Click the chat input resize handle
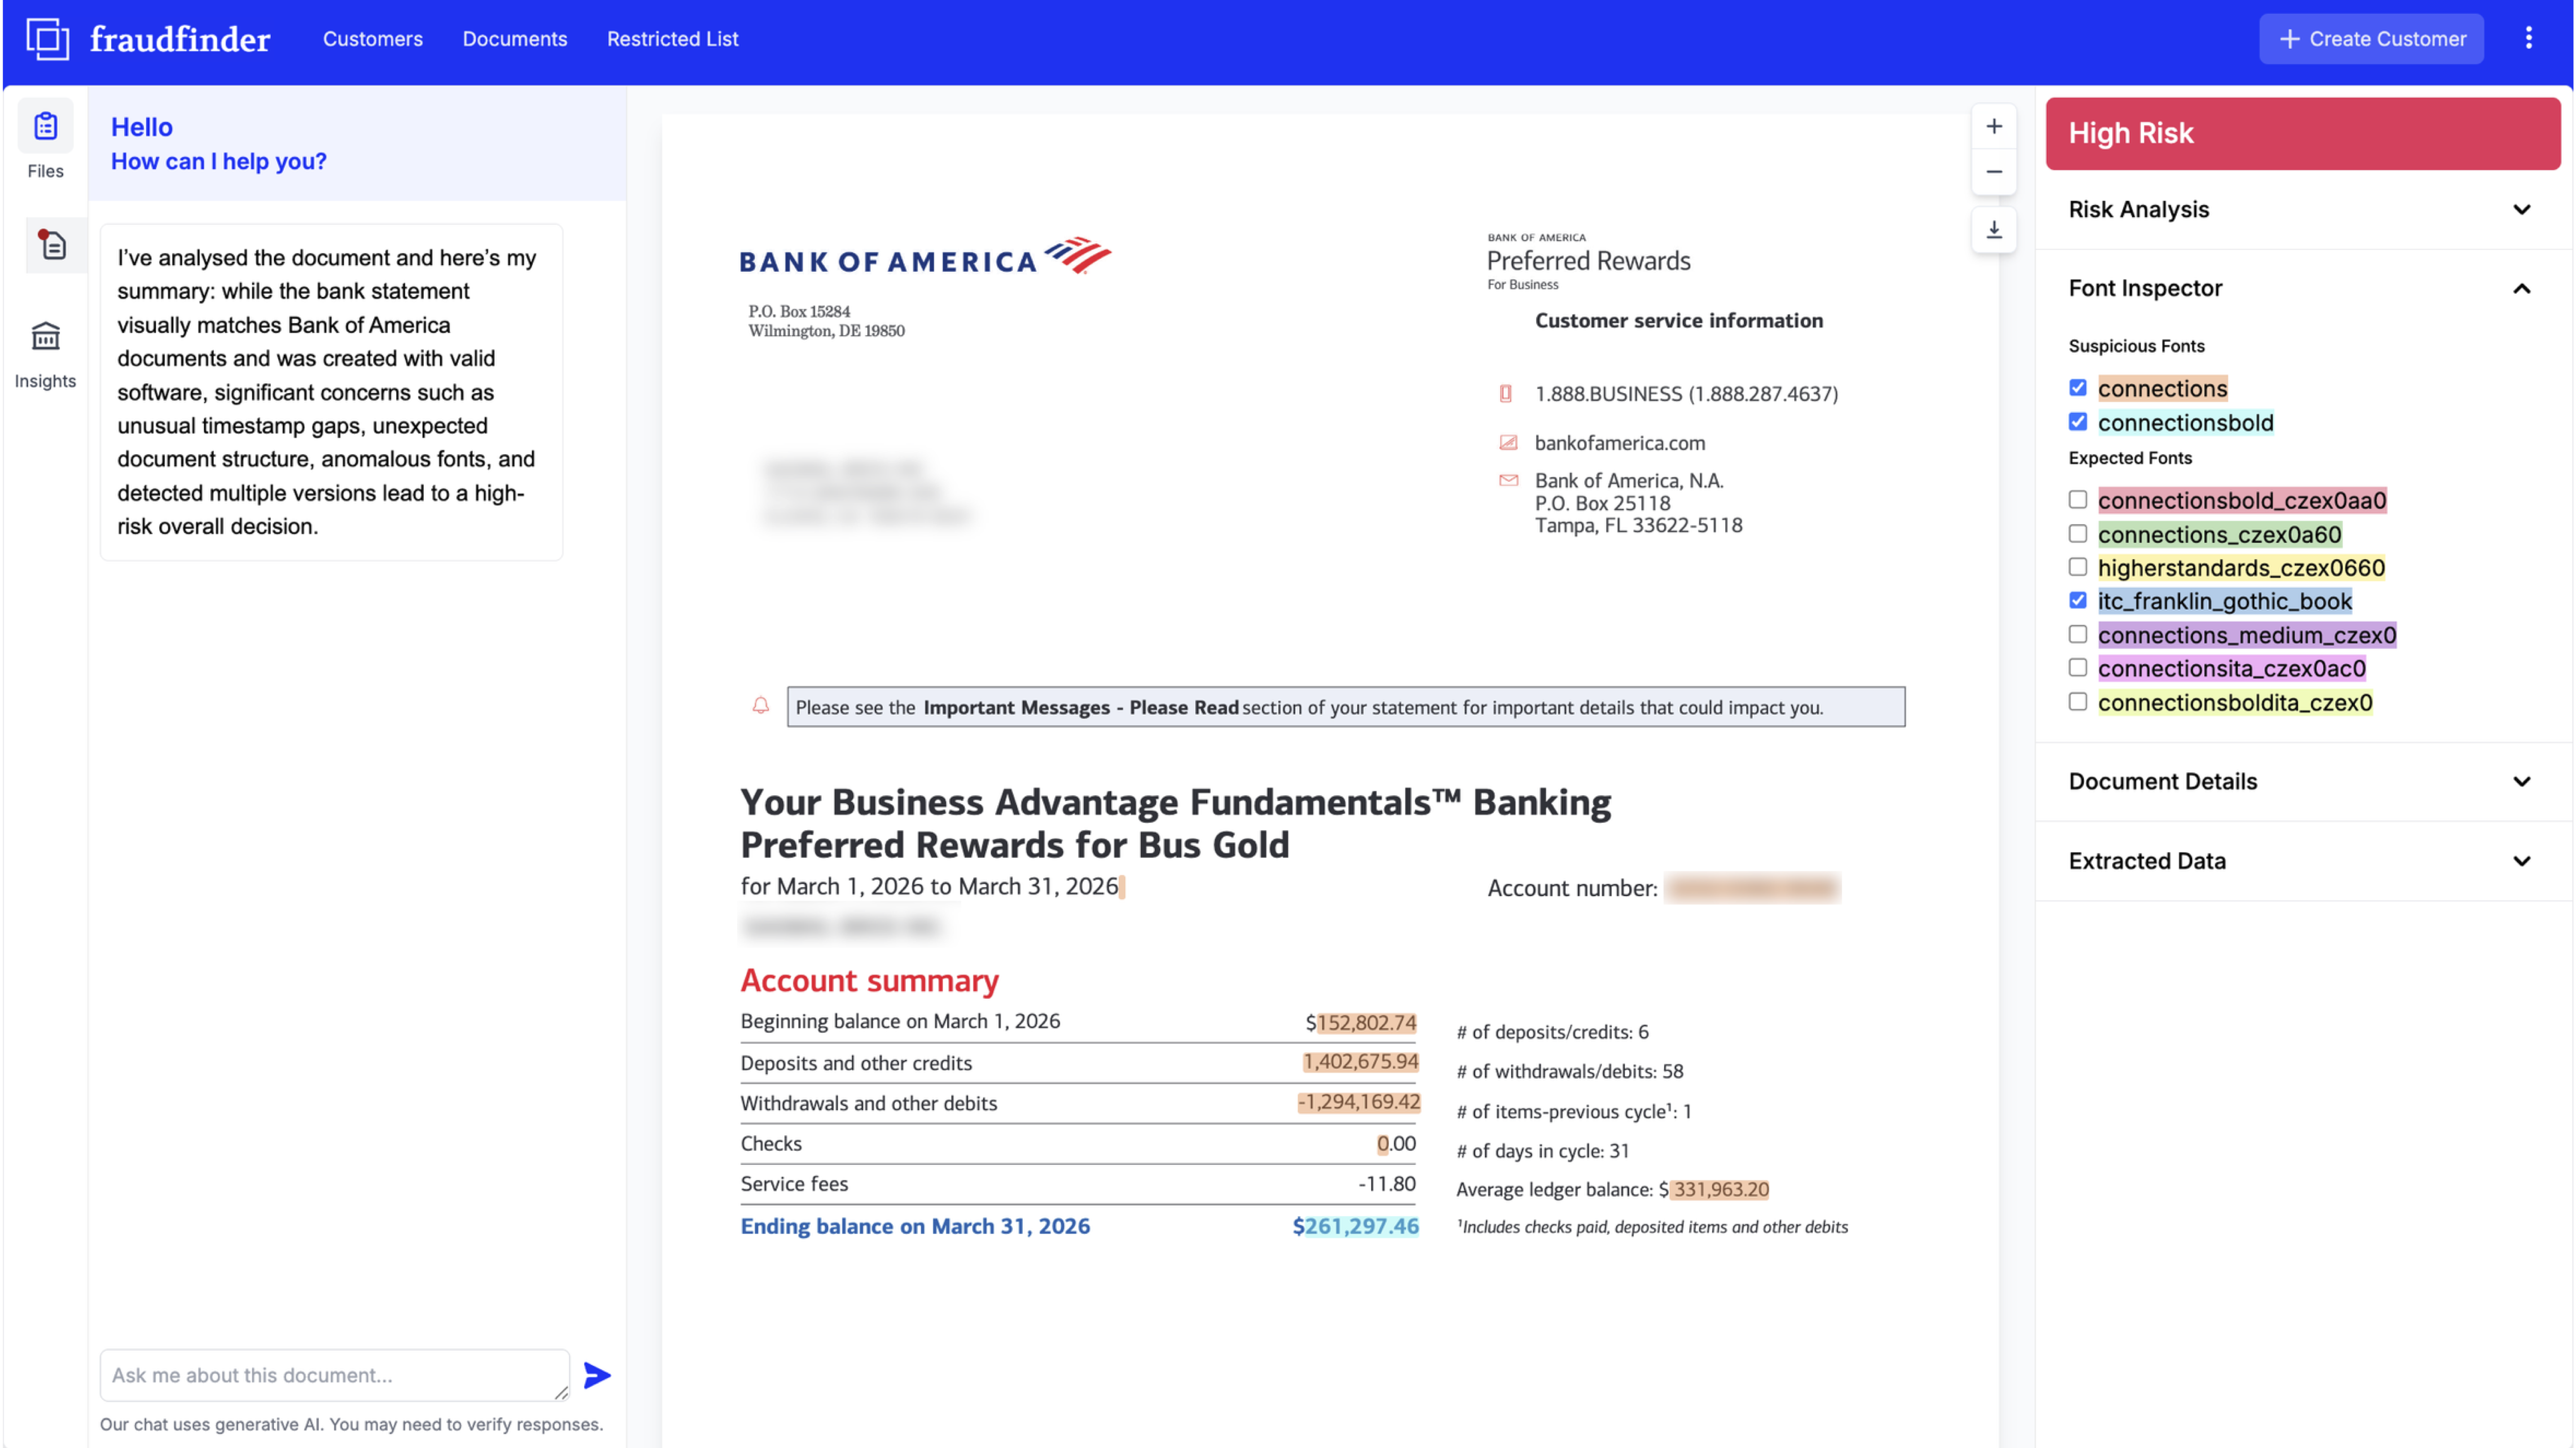The image size is (2576, 1448). pyautogui.click(x=561, y=1393)
